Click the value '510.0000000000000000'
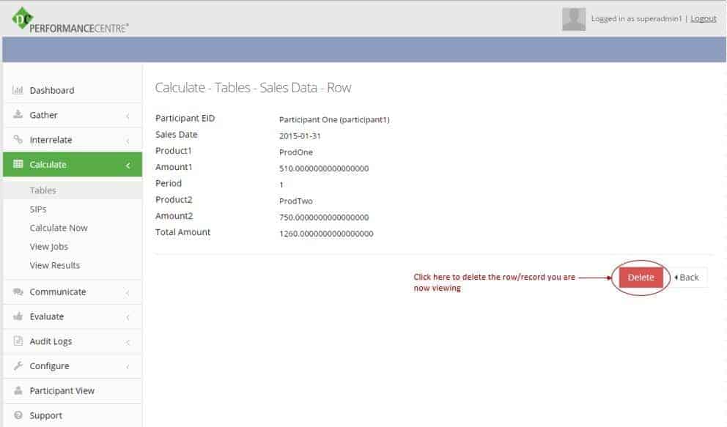The height and width of the screenshot is (427, 727). (324, 168)
